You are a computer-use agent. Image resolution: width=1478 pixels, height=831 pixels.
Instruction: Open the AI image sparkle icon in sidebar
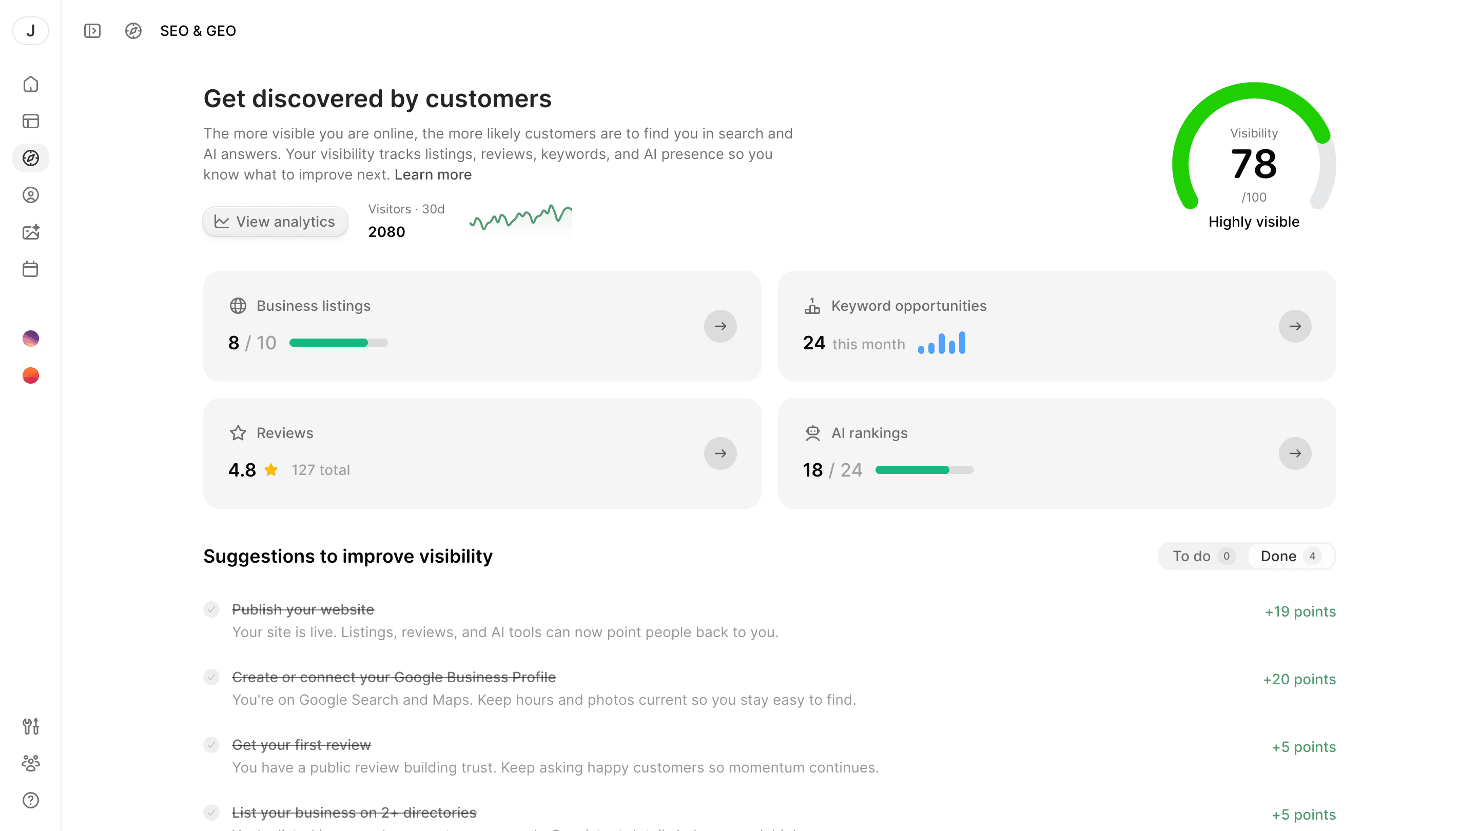click(30, 232)
